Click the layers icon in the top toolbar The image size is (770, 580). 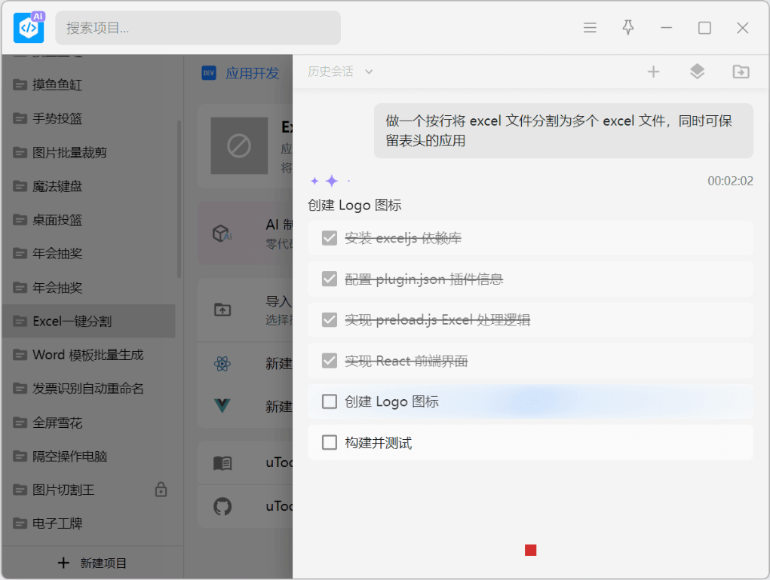(697, 72)
